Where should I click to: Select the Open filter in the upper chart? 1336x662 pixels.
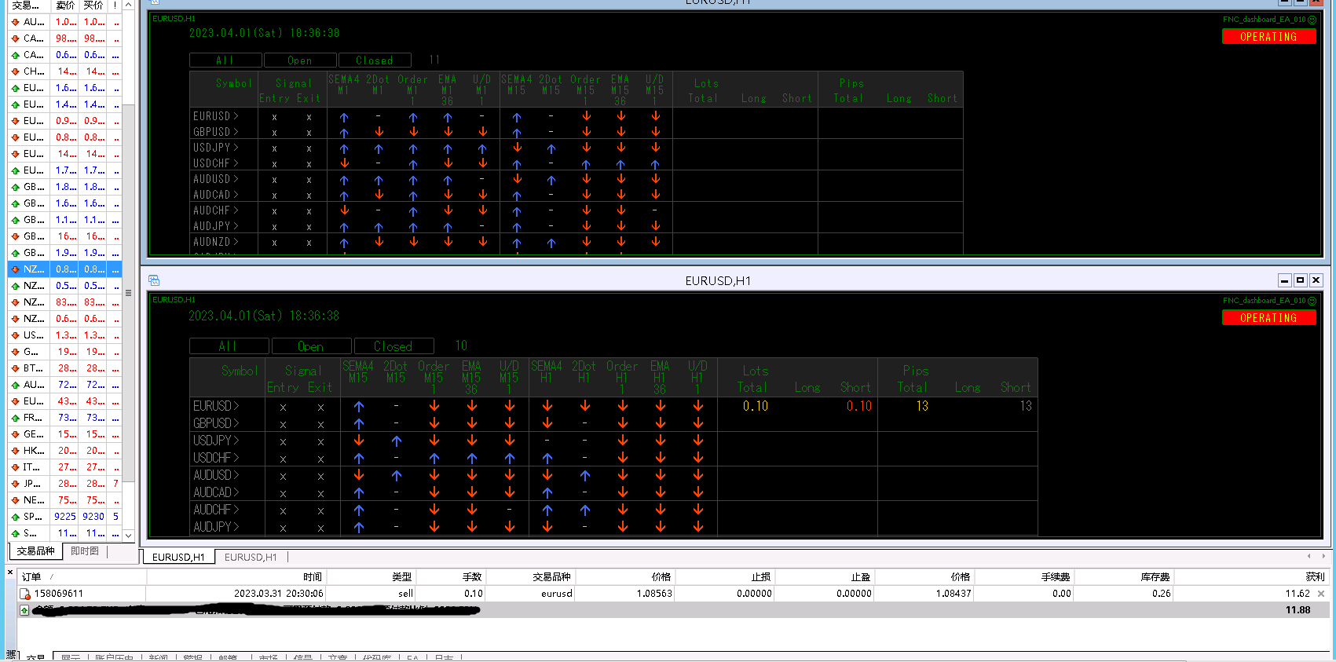click(x=300, y=60)
